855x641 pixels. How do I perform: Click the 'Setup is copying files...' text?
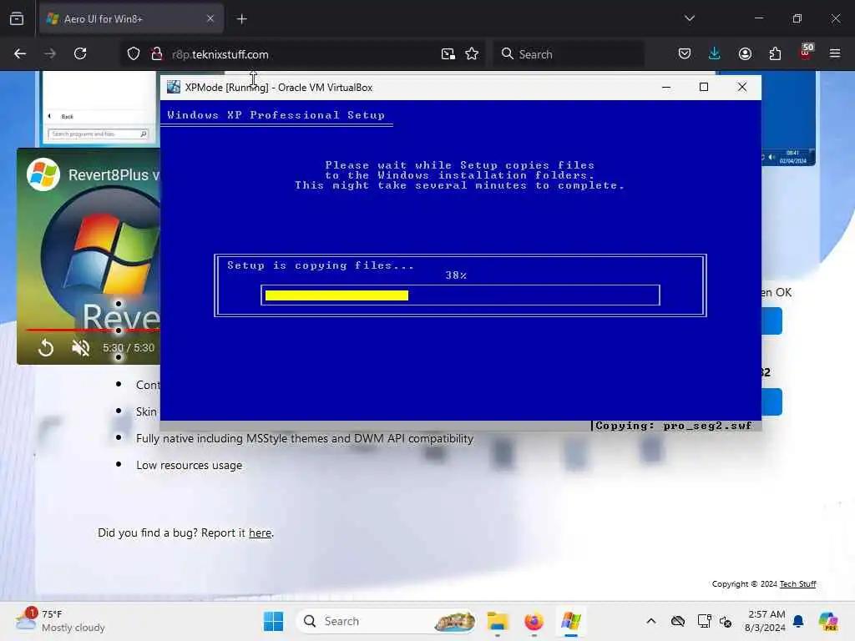(x=320, y=265)
